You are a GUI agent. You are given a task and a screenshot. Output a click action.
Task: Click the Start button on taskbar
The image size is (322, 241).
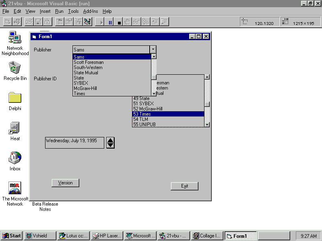click(x=12, y=236)
